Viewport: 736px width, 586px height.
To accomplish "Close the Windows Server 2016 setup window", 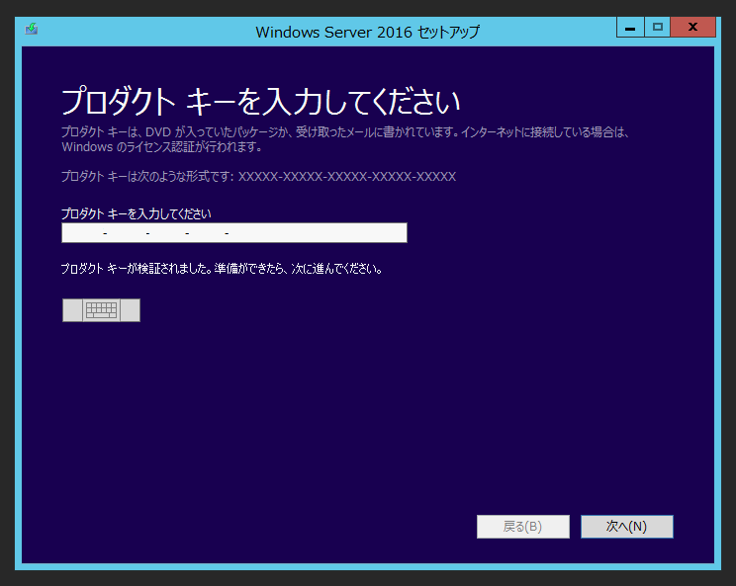I will [692, 28].
